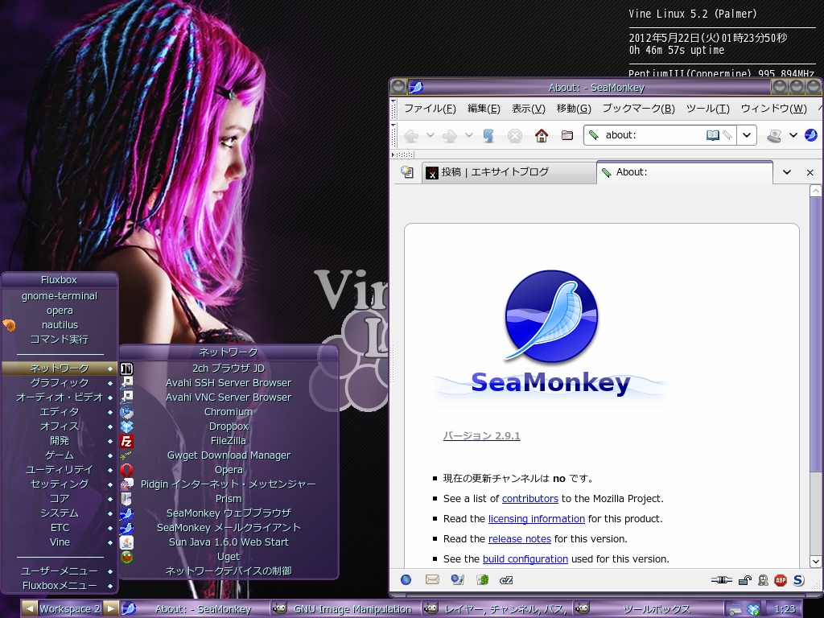Open nautilus from the Fluxbox menu
The height and width of the screenshot is (618, 824).
pos(60,325)
